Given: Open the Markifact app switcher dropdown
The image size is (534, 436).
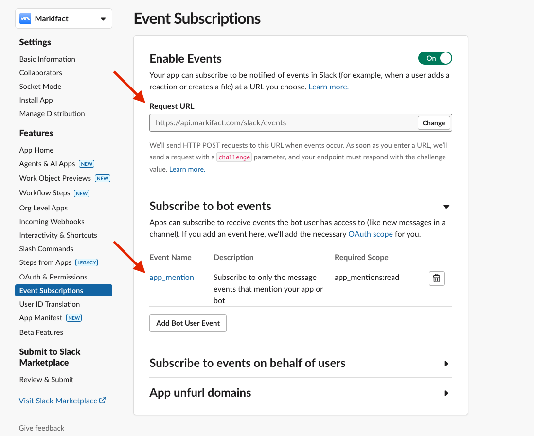Looking at the screenshot, I should click(x=103, y=18).
